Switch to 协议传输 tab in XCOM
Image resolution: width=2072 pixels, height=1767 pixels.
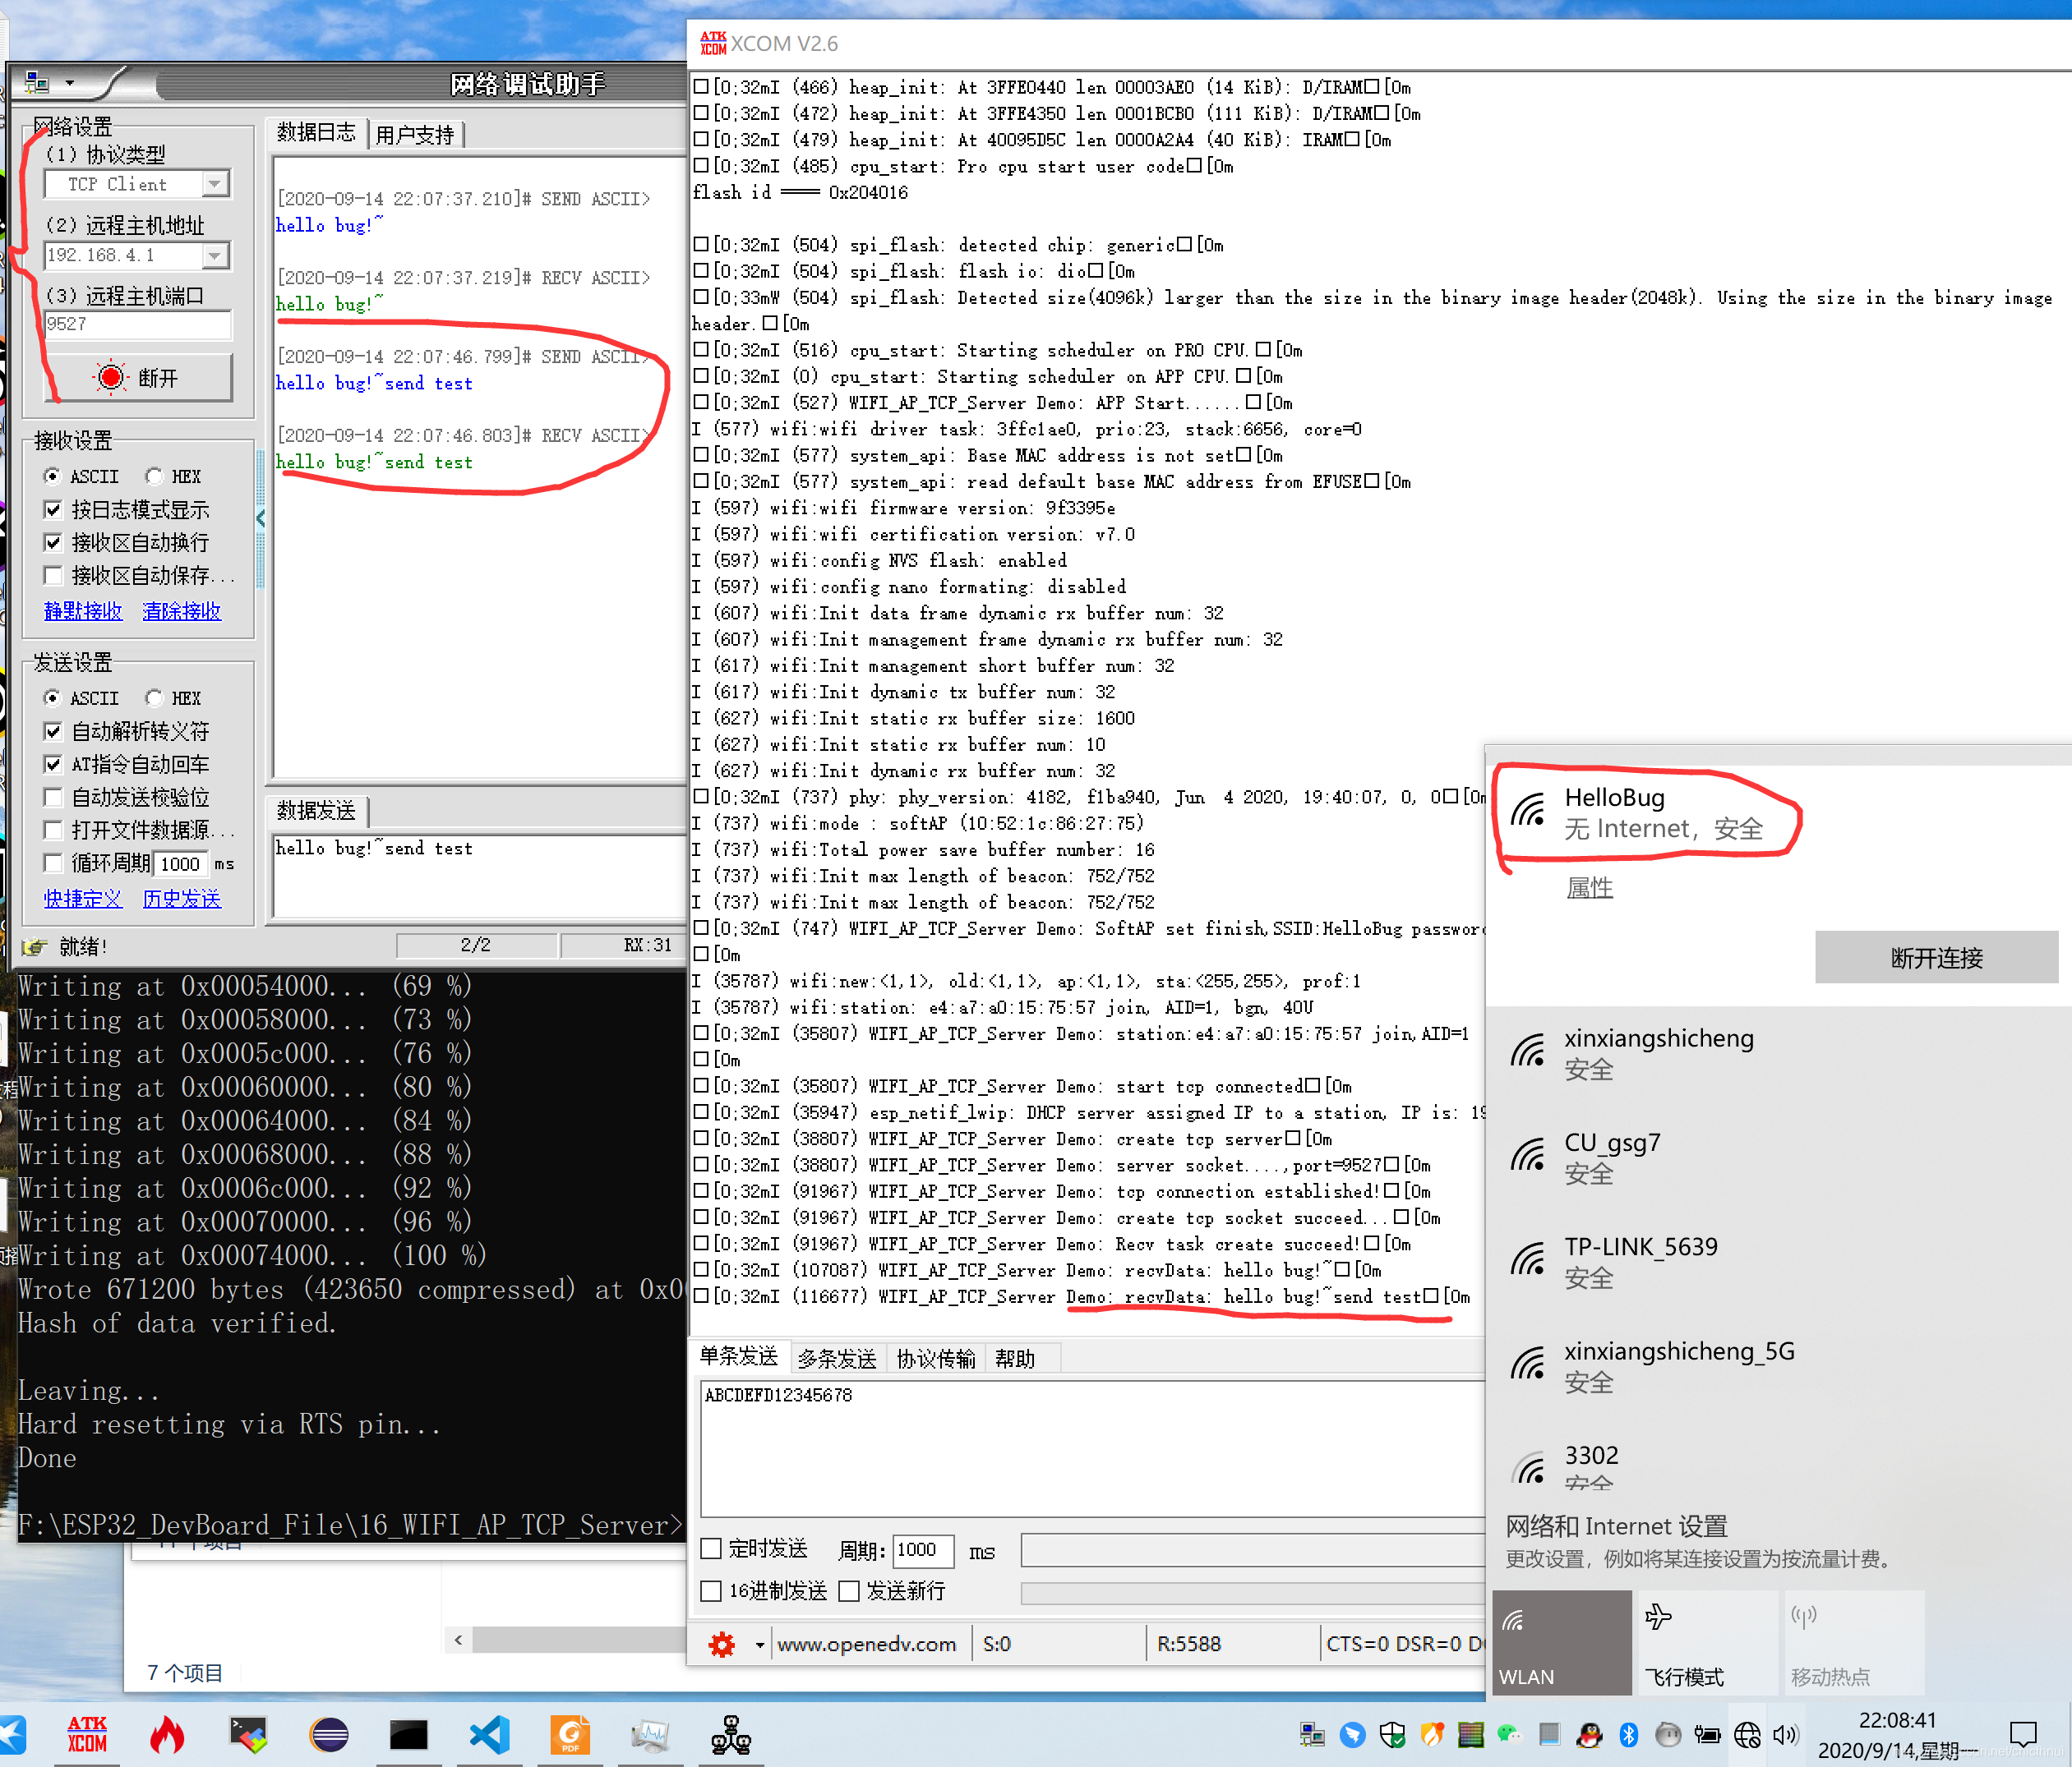click(x=936, y=1358)
